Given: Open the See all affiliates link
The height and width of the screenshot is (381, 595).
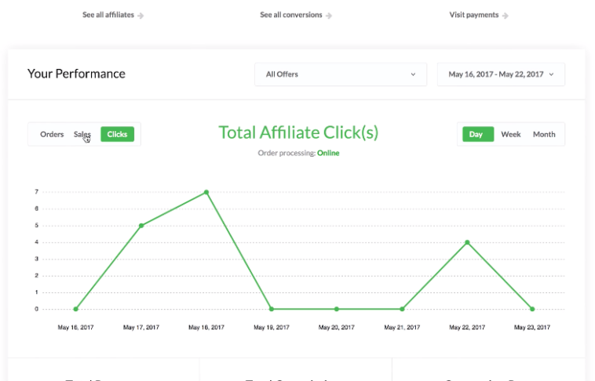Looking at the screenshot, I should [x=108, y=15].
